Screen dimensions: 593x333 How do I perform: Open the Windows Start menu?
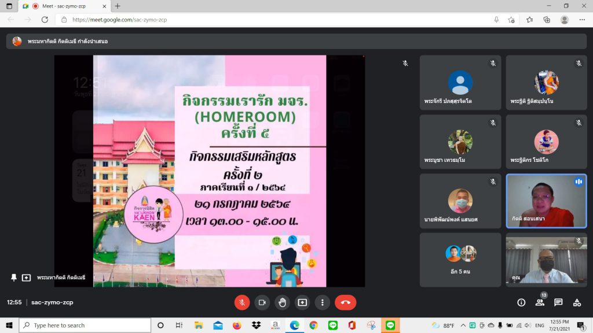(9, 325)
